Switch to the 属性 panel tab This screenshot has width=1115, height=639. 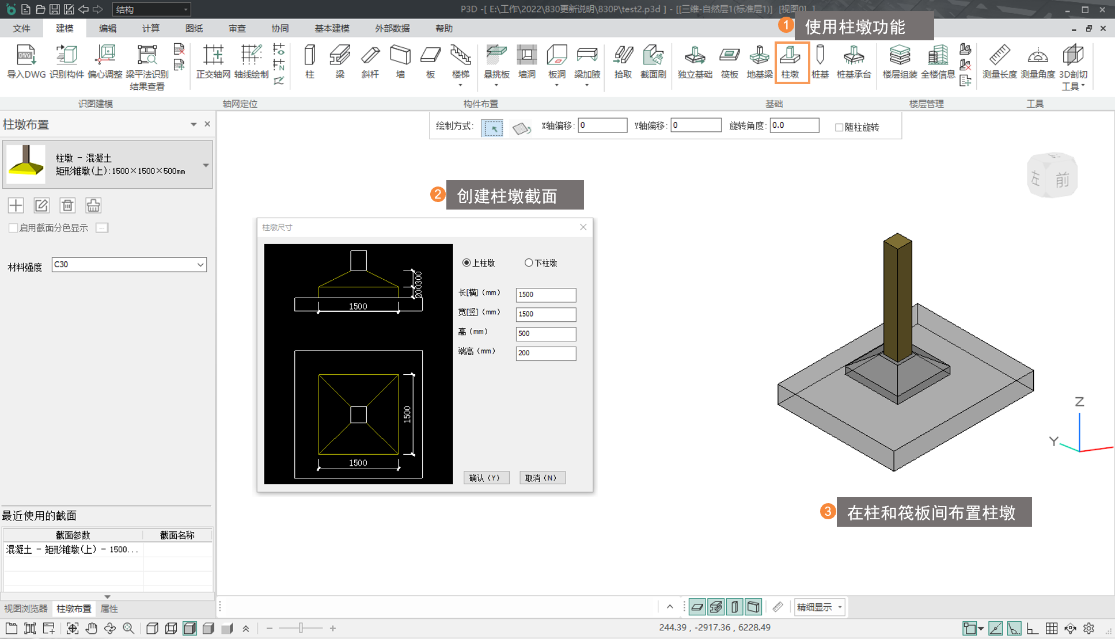[109, 608]
